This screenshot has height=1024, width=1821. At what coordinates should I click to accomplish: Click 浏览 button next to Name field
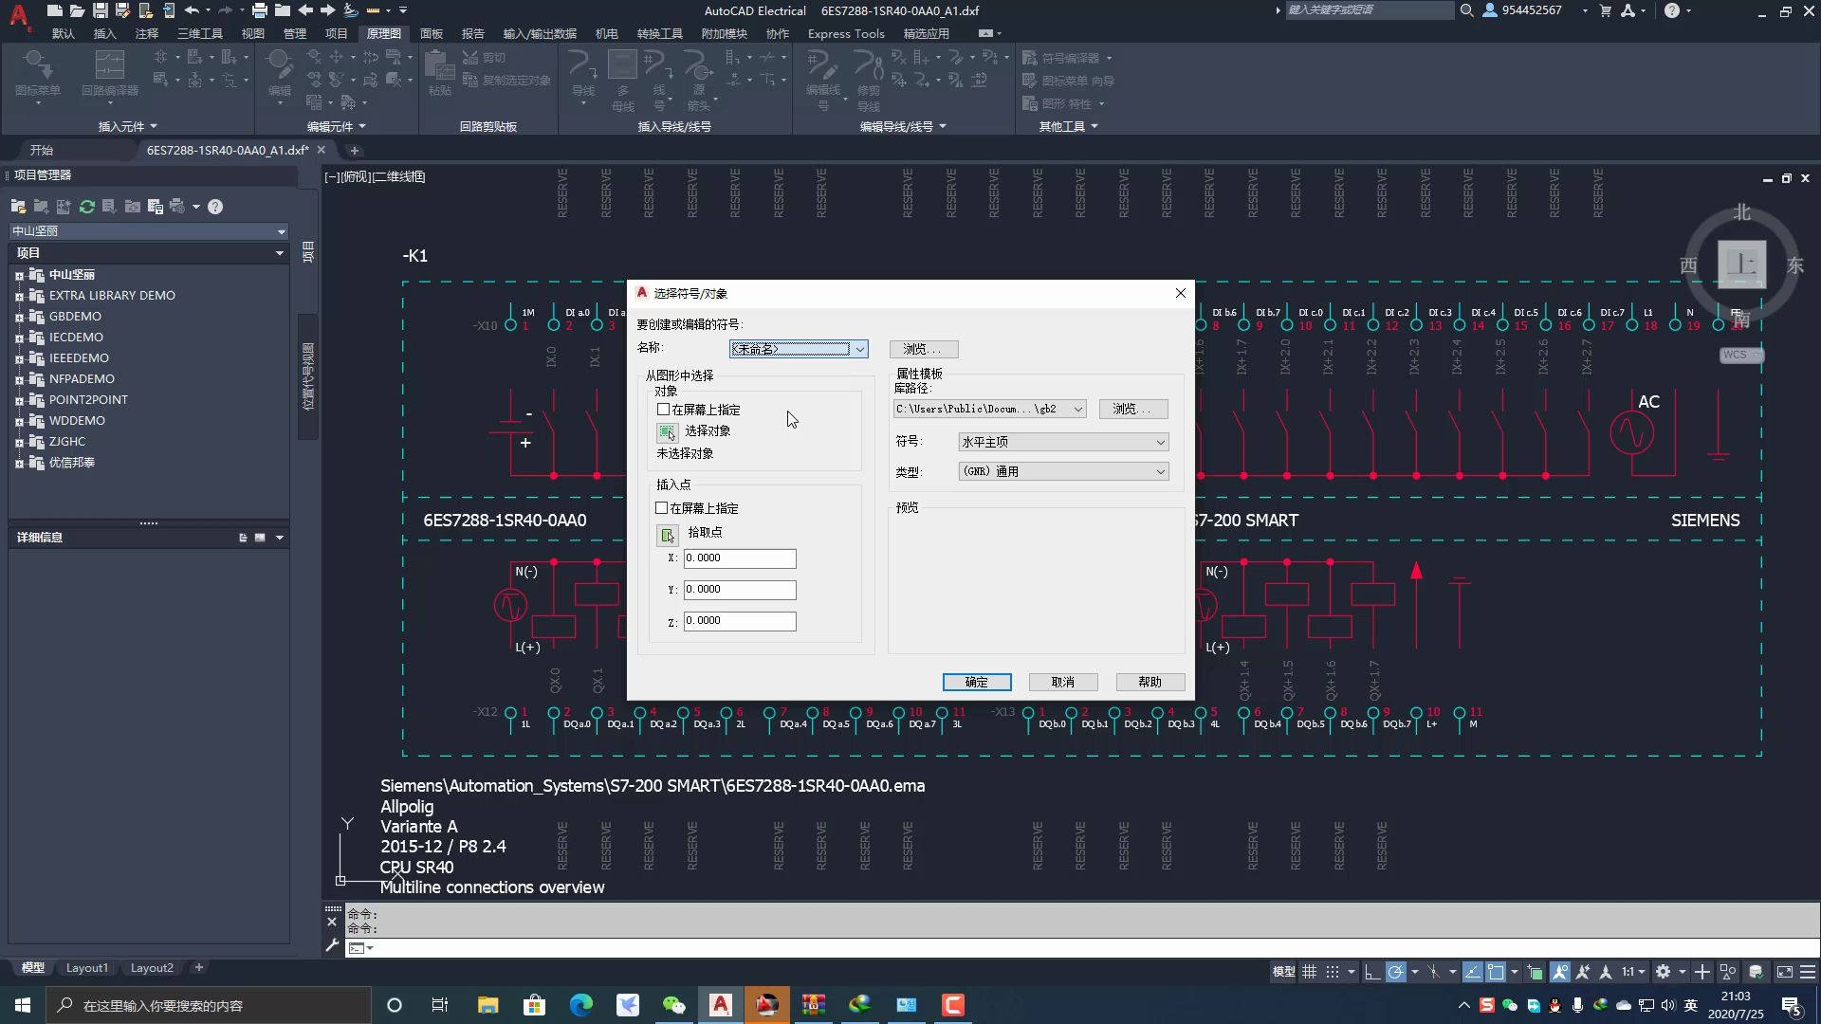tap(924, 349)
